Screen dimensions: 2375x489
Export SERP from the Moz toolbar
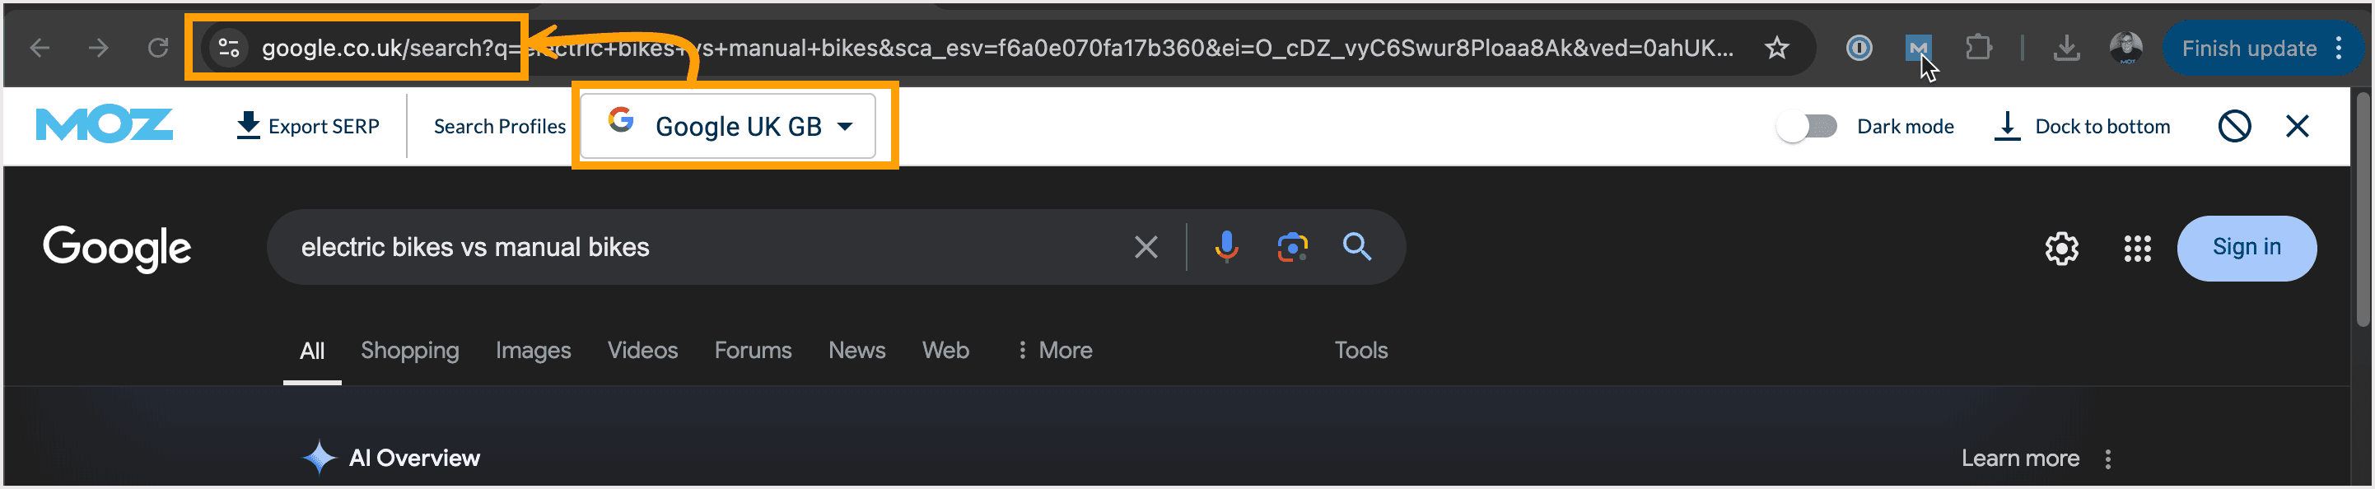click(x=309, y=125)
